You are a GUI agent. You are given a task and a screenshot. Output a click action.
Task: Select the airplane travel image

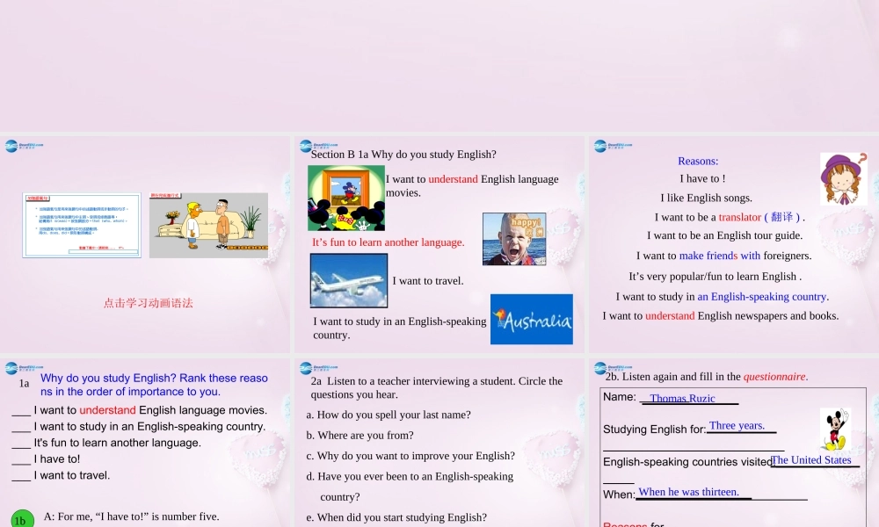[x=348, y=279]
